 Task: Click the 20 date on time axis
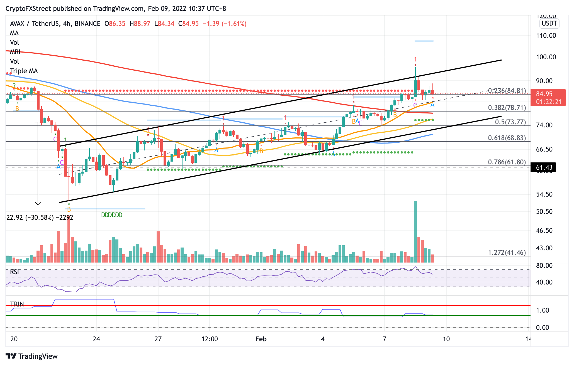tap(14, 339)
